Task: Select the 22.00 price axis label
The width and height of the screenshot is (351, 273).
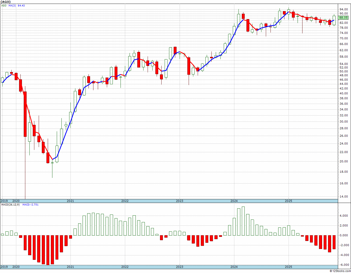Action: [x=344, y=152]
